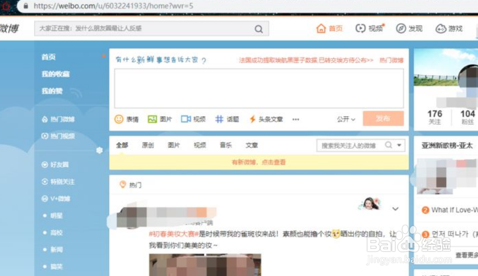Attach a video with the 视频 camera icon
Image resolution: width=478 pixels, height=276 pixels.
point(185,119)
